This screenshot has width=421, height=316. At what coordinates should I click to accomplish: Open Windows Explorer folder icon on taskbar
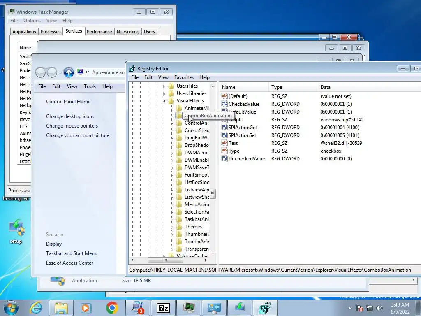[61, 308]
